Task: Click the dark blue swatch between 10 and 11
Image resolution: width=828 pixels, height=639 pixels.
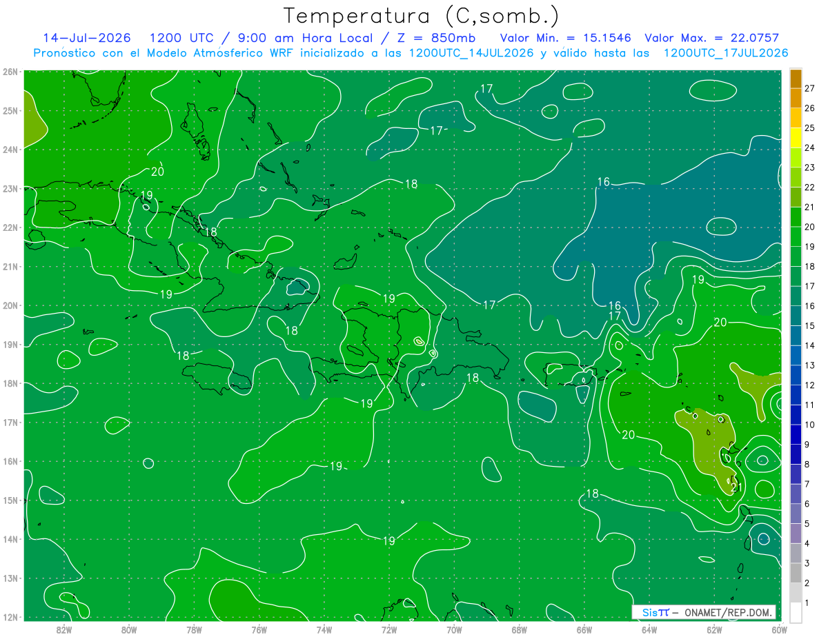Action: pyautogui.click(x=796, y=415)
